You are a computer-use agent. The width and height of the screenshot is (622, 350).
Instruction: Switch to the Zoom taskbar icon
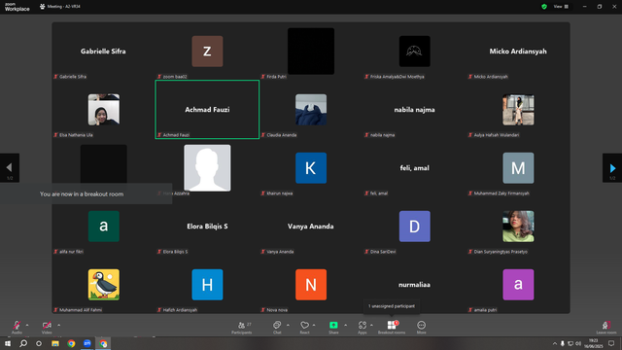87,343
